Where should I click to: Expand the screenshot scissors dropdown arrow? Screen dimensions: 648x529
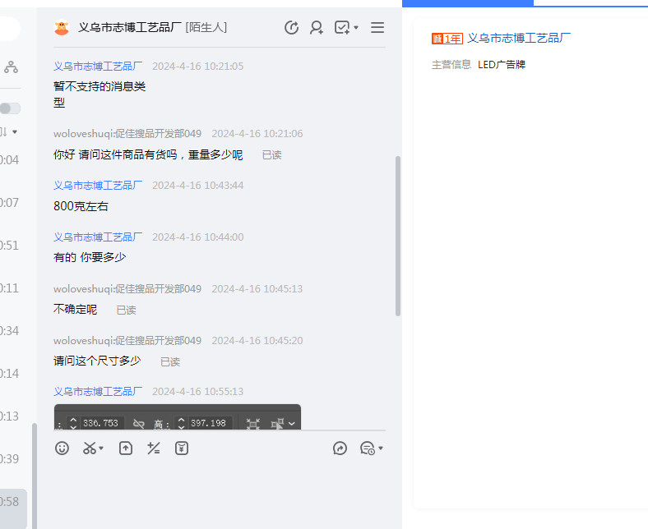pos(101,448)
